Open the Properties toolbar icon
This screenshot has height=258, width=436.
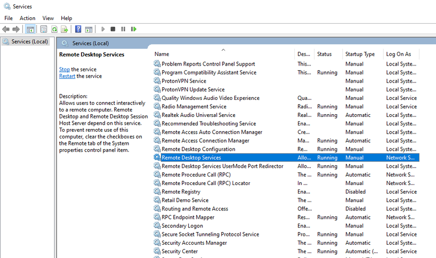(x=44, y=29)
